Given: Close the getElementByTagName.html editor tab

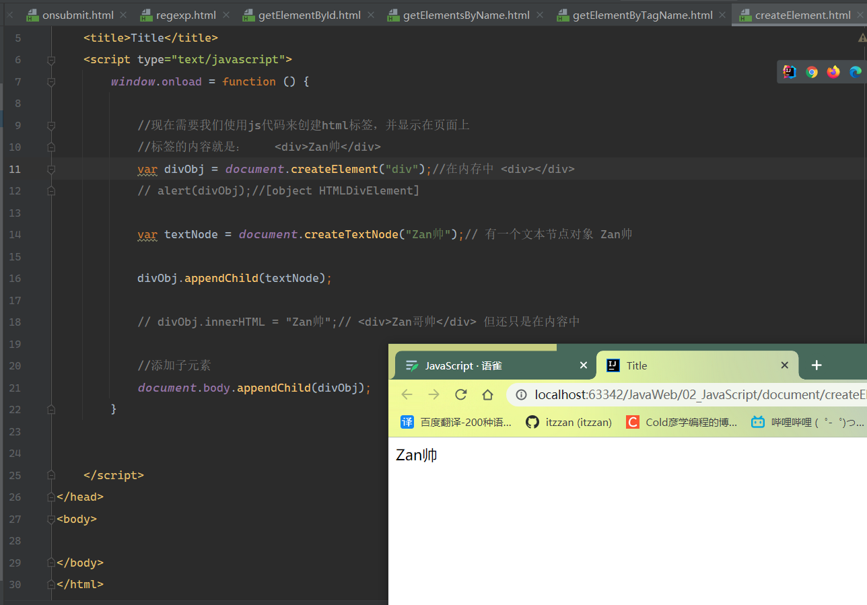Looking at the screenshot, I should tap(722, 15).
